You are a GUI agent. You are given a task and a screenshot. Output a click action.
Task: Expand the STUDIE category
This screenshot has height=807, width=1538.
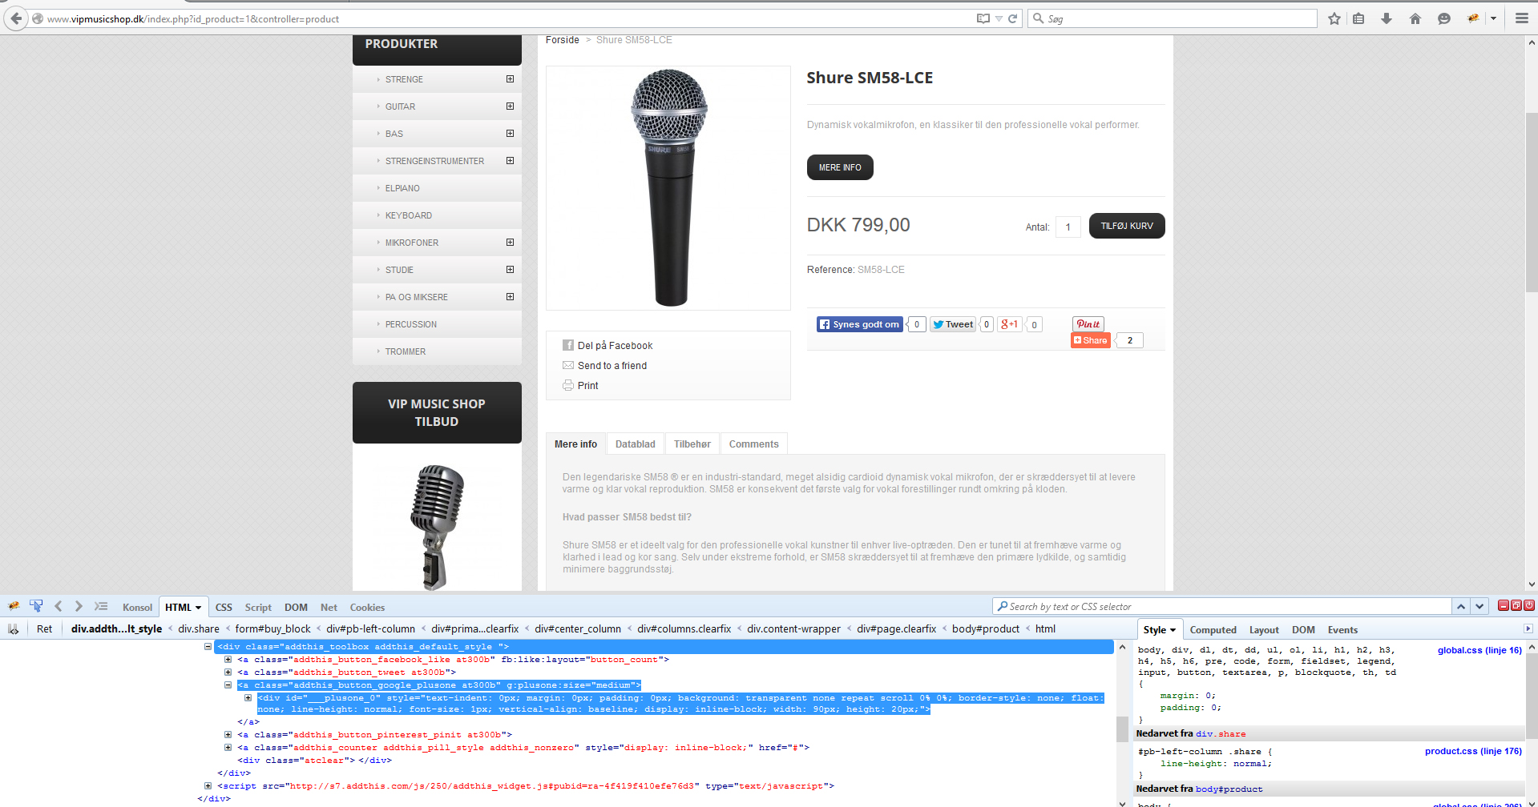coord(510,269)
